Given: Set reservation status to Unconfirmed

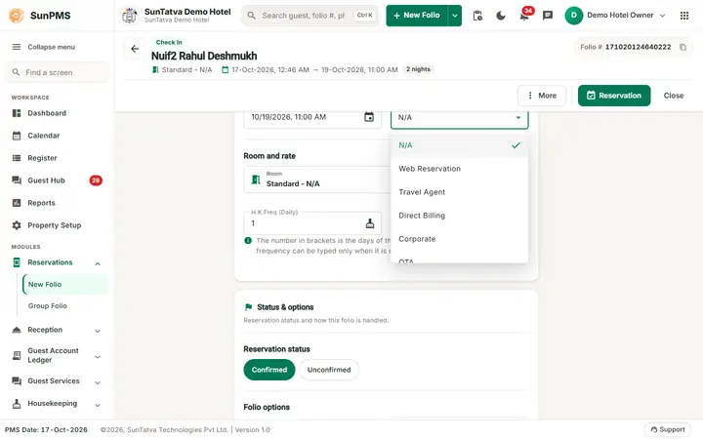Looking at the screenshot, I should coord(329,370).
